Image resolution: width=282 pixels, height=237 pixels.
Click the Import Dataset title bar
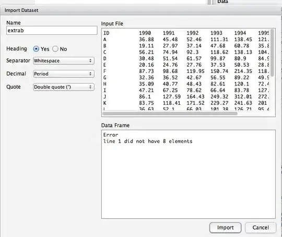[141, 10]
